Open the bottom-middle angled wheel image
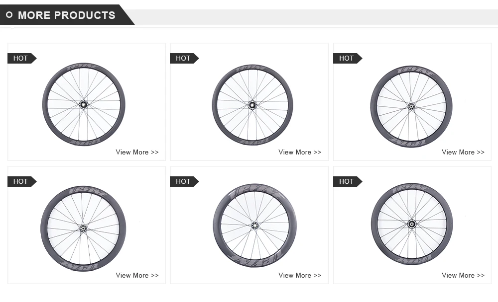The height and width of the screenshot is (302, 498). click(254, 226)
